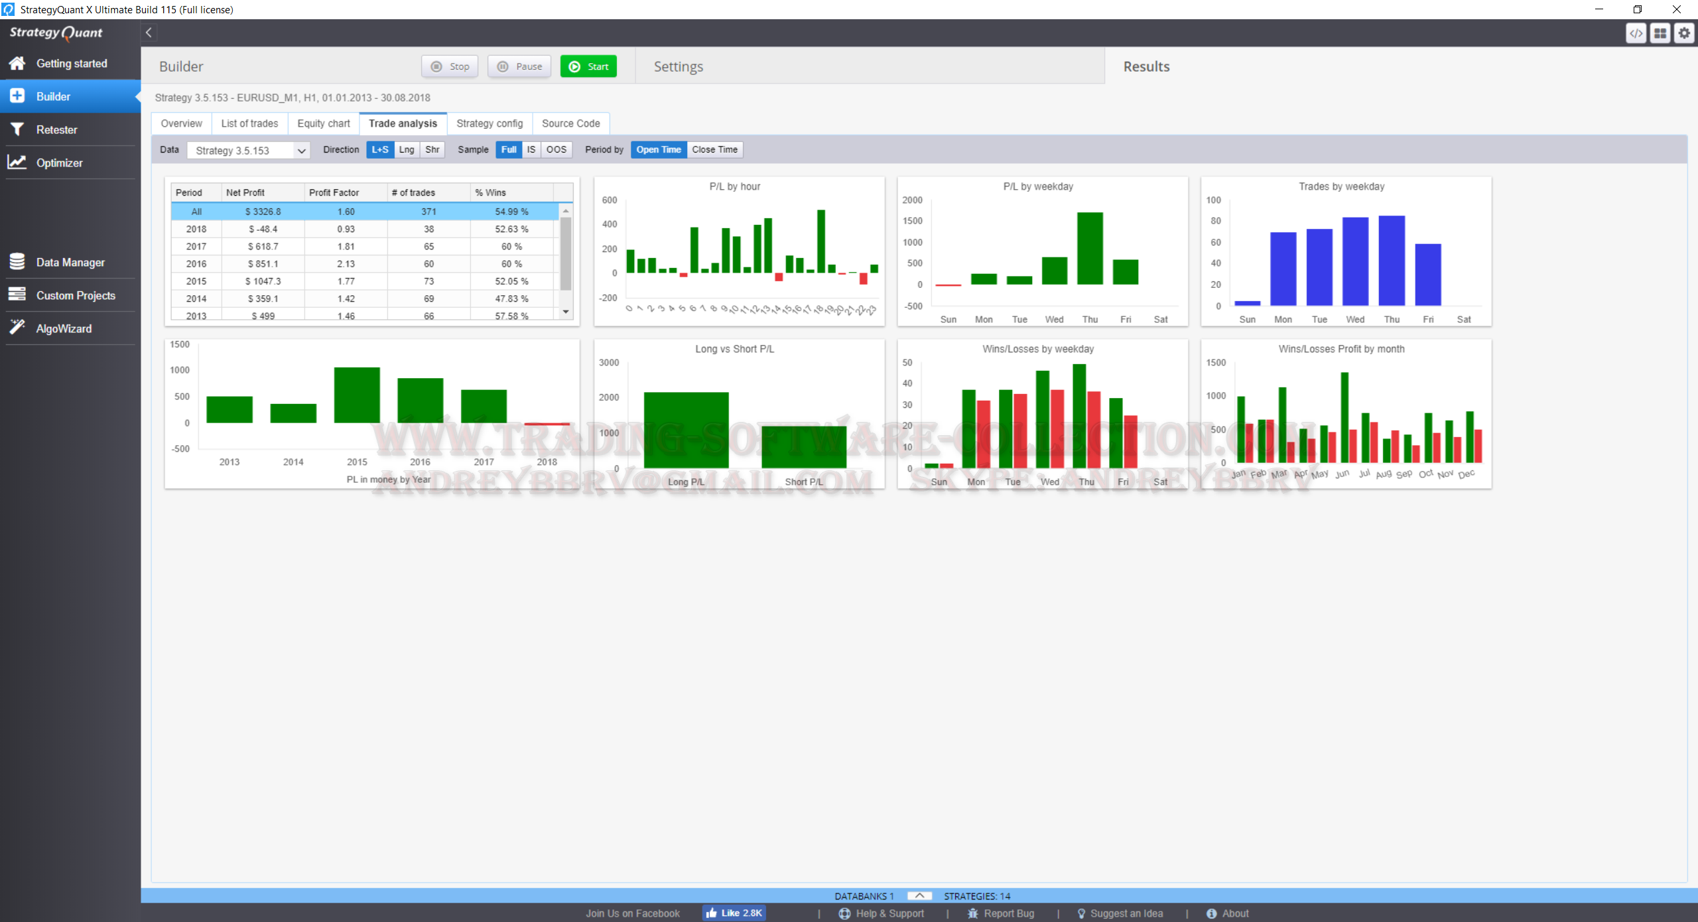
Task: Open Optimizer via its chart icon
Action: tap(17, 162)
